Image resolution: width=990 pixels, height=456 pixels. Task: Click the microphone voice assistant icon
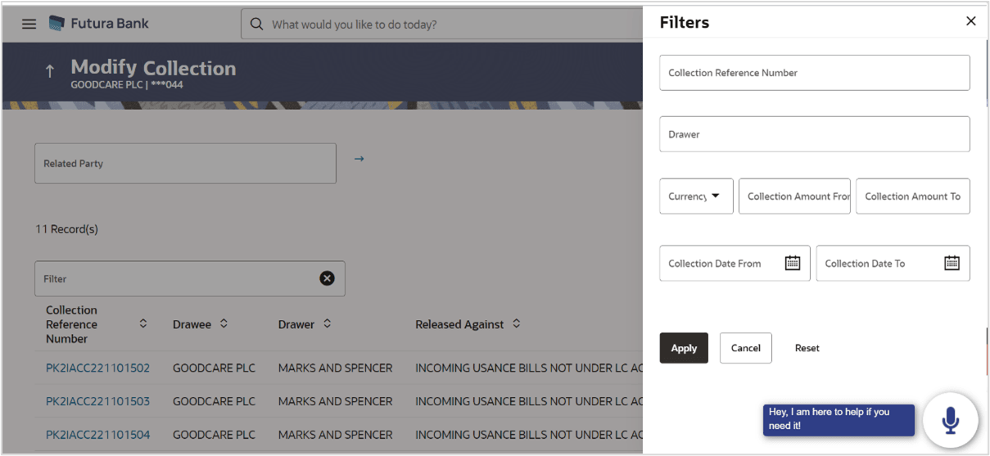[x=950, y=420]
